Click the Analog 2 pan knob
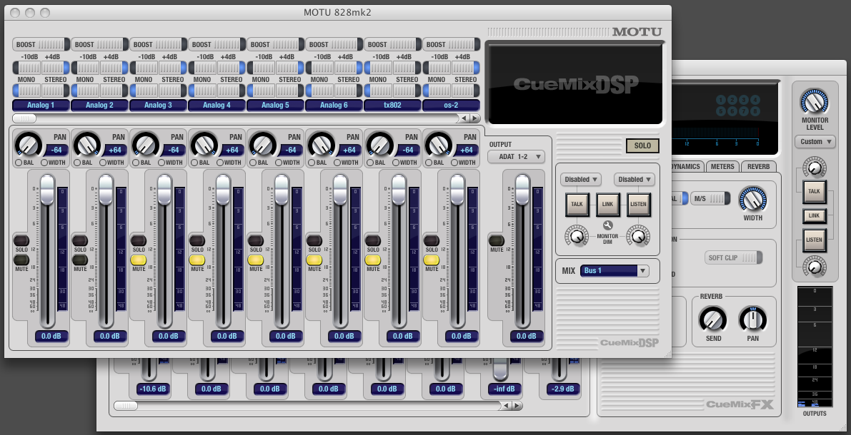Viewport: 851px width, 435px height. point(87,145)
